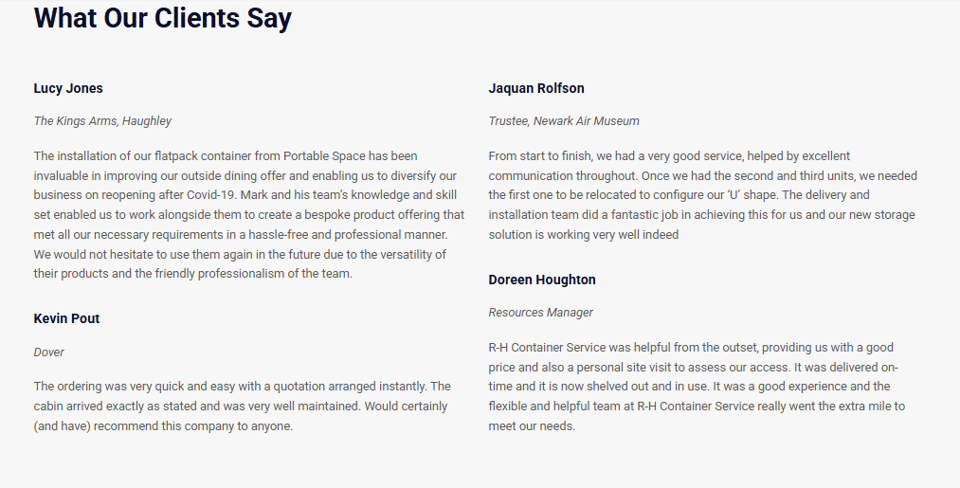Click "solution is working very well indeed" line
The height and width of the screenshot is (488, 960).
point(584,235)
